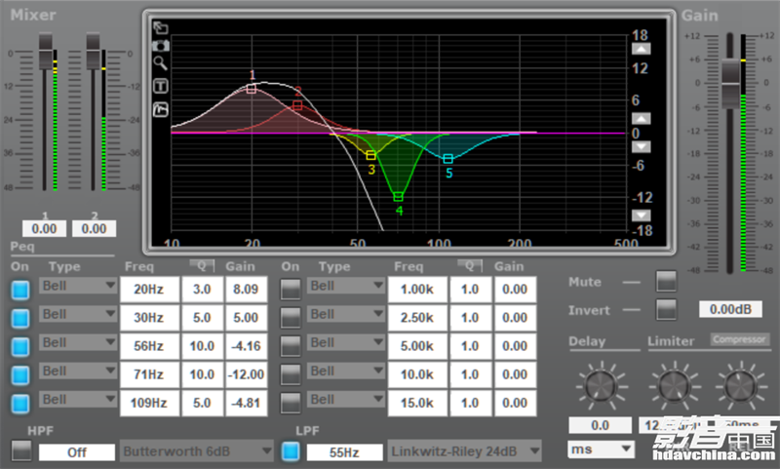Click the down arrow beside the -18 dB label
The width and height of the screenshot is (780, 469).
tap(639, 215)
